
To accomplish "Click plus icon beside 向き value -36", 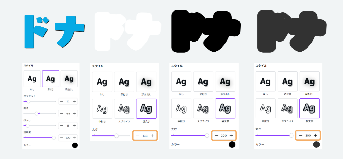I will tap(74, 114).
